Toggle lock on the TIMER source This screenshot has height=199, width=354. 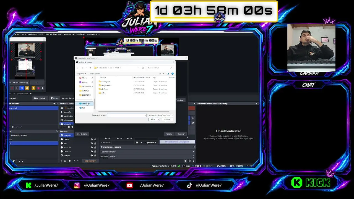(95, 139)
